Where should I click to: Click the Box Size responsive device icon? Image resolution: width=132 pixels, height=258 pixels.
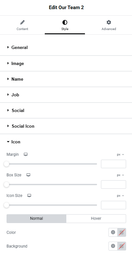(28, 175)
